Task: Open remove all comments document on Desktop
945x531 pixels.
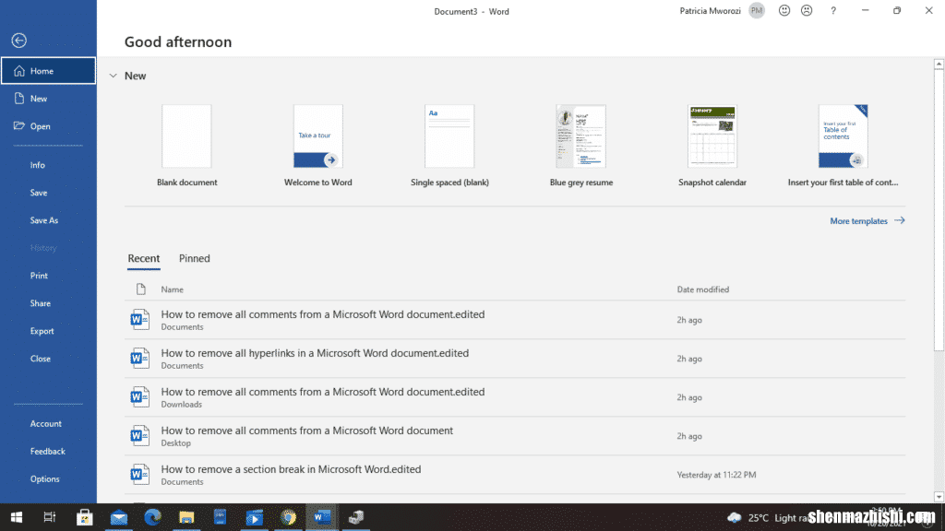Action: tap(515, 436)
